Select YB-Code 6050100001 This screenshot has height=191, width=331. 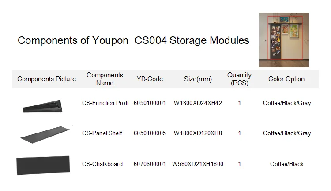tap(150, 103)
